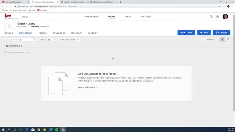The image size is (235, 132).
Task: Click the blue Add button
Action: click(204, 33)
